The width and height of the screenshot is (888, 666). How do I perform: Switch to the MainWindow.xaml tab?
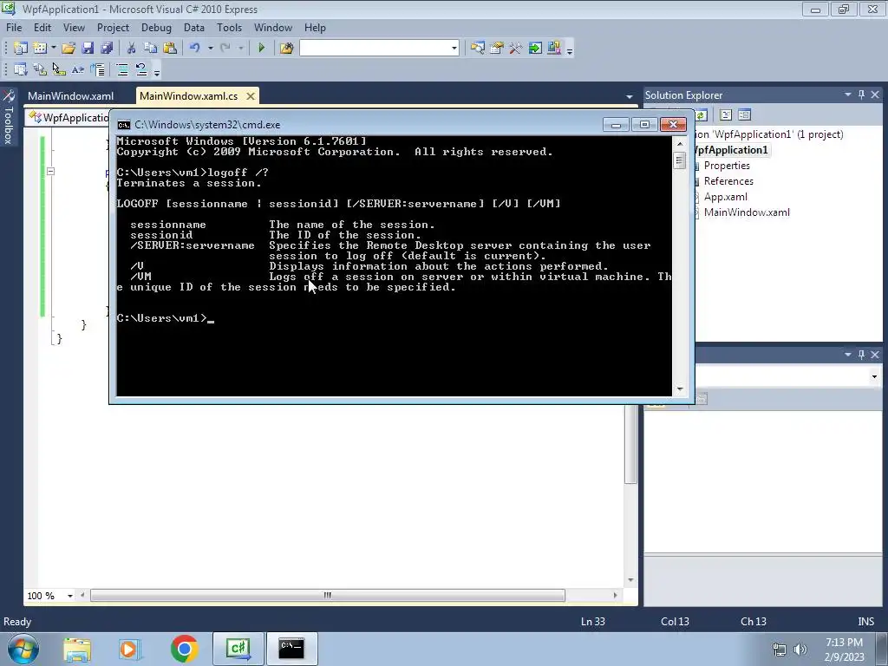pos(71,95)
